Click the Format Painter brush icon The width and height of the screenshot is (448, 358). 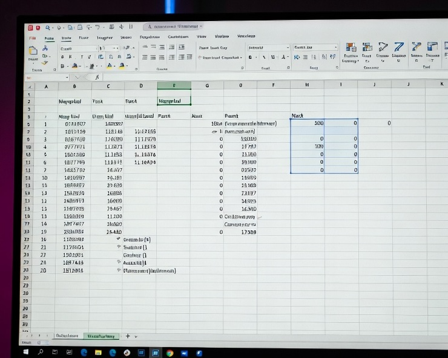(x=45, y=62)
